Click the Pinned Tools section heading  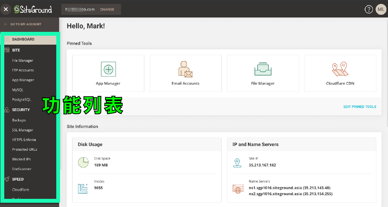(79, 43)
